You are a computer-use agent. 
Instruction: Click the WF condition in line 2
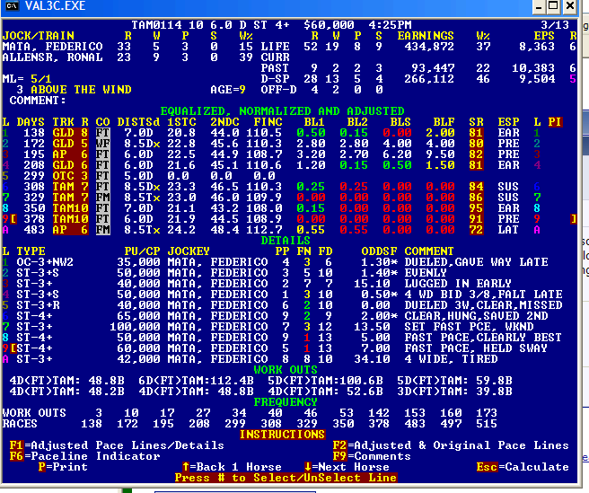tap(102, 144)
